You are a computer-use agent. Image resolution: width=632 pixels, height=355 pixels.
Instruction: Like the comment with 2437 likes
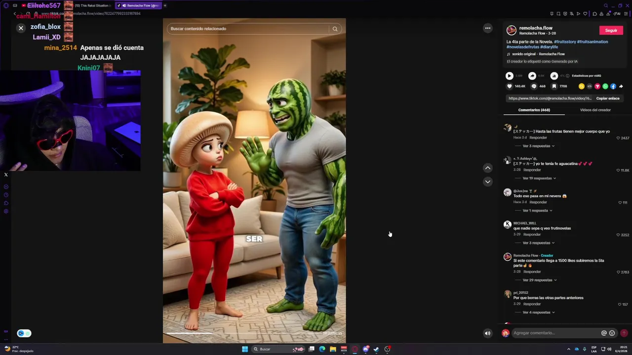(618, 138)
